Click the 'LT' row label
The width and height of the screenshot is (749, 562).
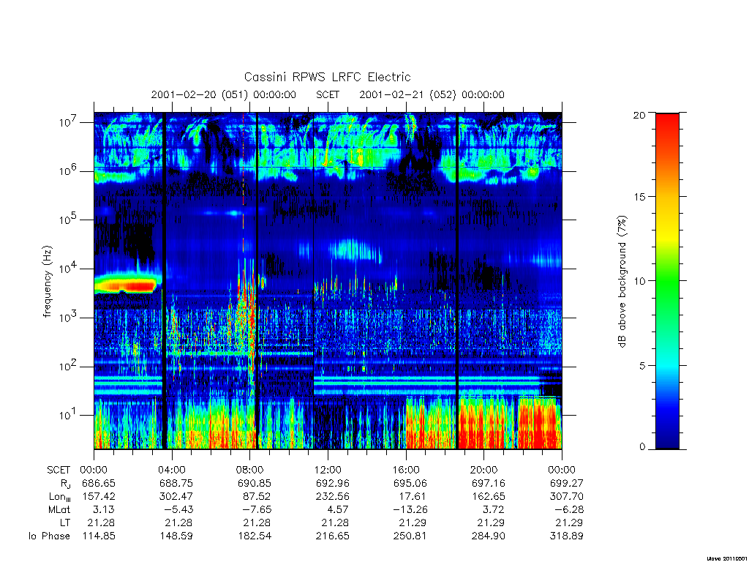point(65,522)
